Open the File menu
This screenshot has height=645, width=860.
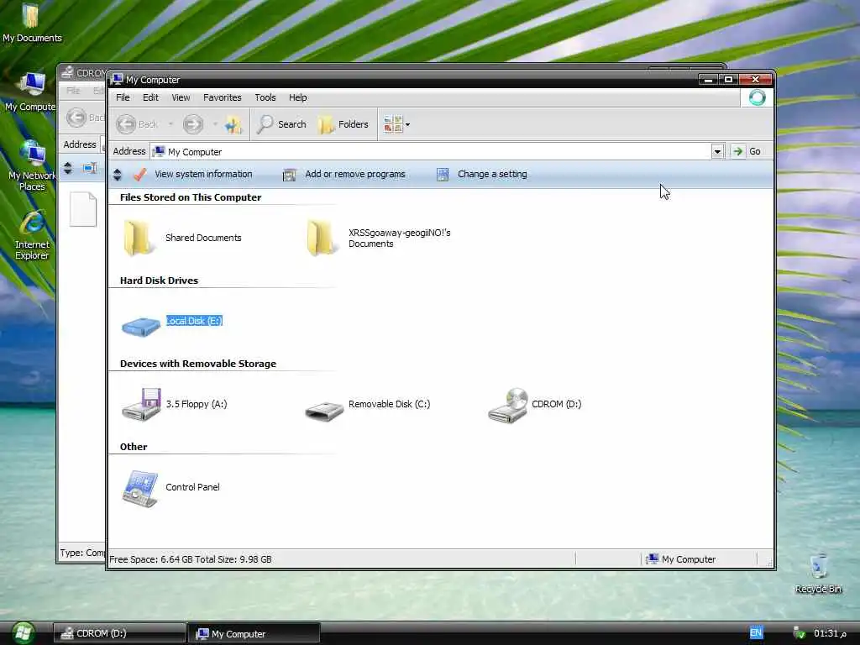pyautogui.click(x=123, y=97)
